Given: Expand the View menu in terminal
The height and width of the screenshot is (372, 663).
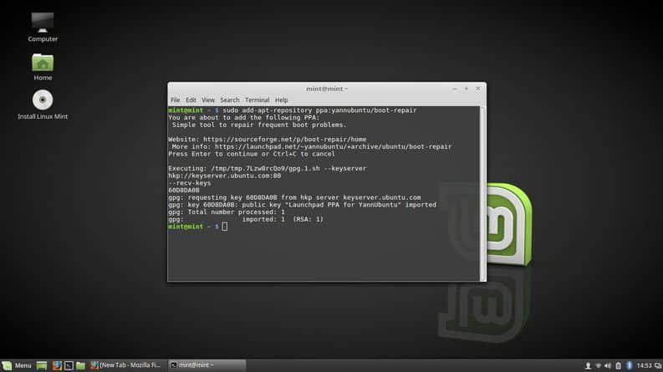Looking at the screenshot, I should pos(208,100).
